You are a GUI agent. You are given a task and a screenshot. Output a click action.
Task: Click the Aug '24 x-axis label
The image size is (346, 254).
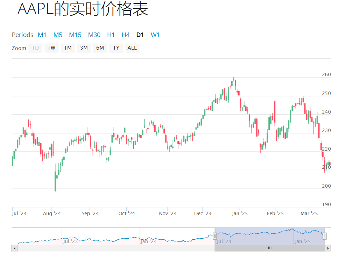pos(52,213)
